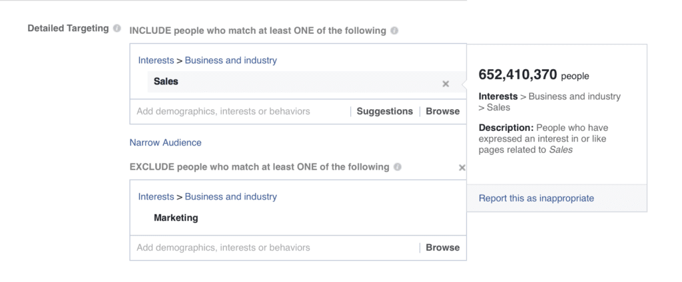
Task: Report this as inappropriate
Action: pos(536,198)
